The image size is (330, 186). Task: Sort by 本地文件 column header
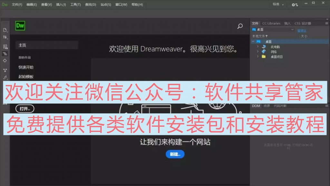coord(260,36)
